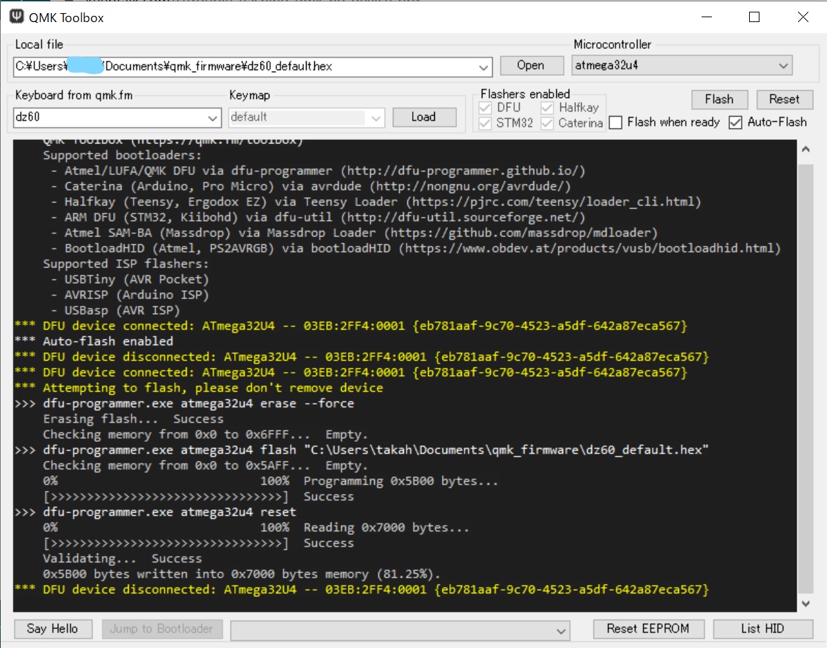Click the ARM DFU dfu-util log line
The image size is (827, 648).
pos(318,217)
